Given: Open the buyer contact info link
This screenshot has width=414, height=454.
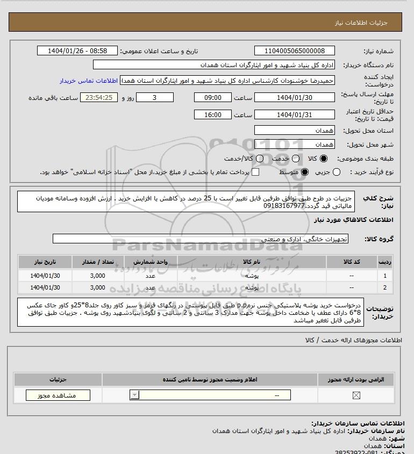Looking at the screenshot, I should 89,81.
